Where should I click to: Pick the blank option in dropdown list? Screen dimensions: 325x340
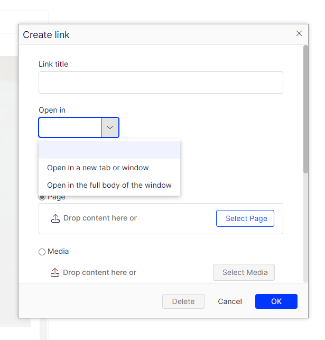tap(109, 150)
